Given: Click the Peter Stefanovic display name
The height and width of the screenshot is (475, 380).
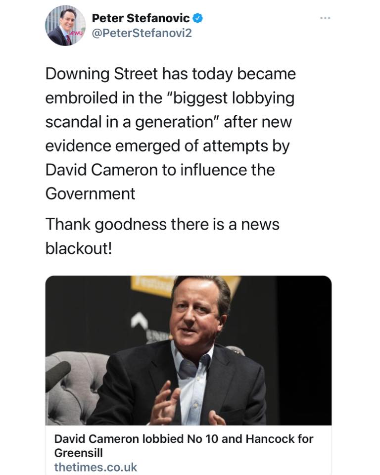Looking at the screenshot, I should pyautogui.click(x=141, y=18).
